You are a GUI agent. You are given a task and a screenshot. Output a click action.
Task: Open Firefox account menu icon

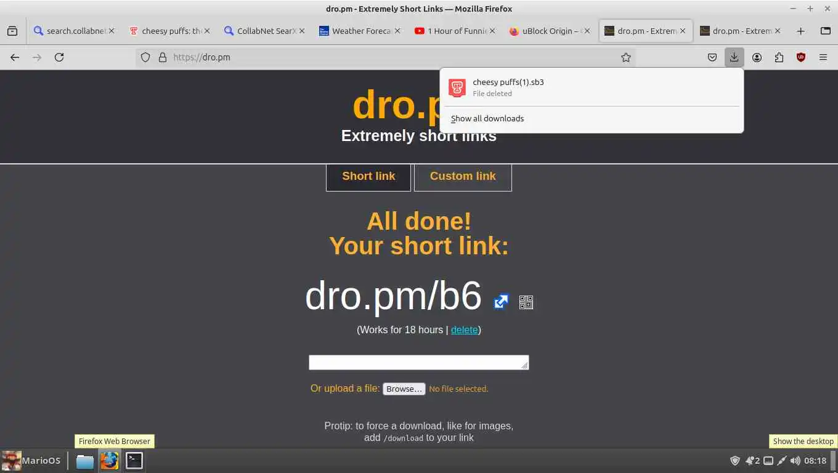click(757, 57)
